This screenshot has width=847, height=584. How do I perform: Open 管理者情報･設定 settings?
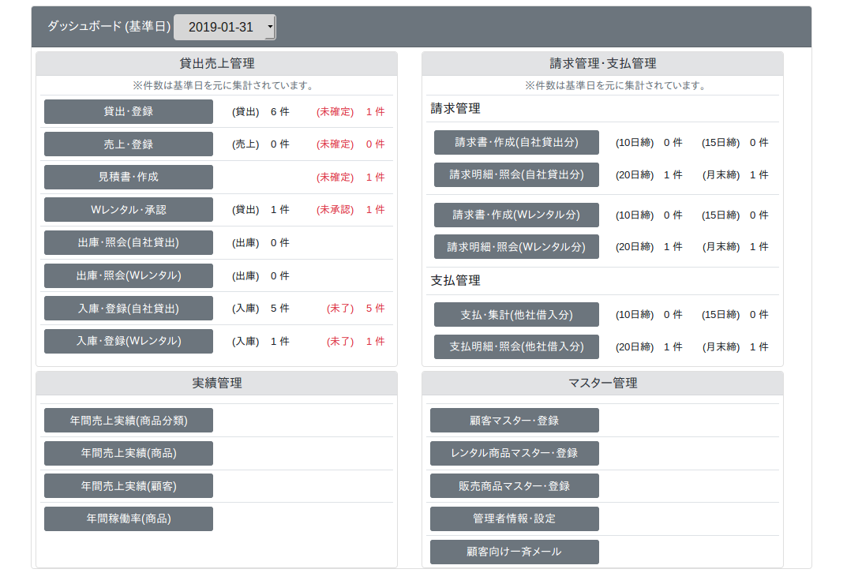pos(514,519)
